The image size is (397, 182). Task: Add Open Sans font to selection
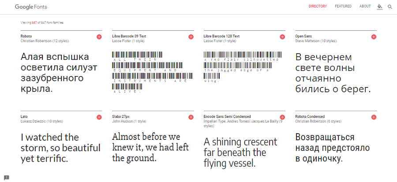(374, 37)
